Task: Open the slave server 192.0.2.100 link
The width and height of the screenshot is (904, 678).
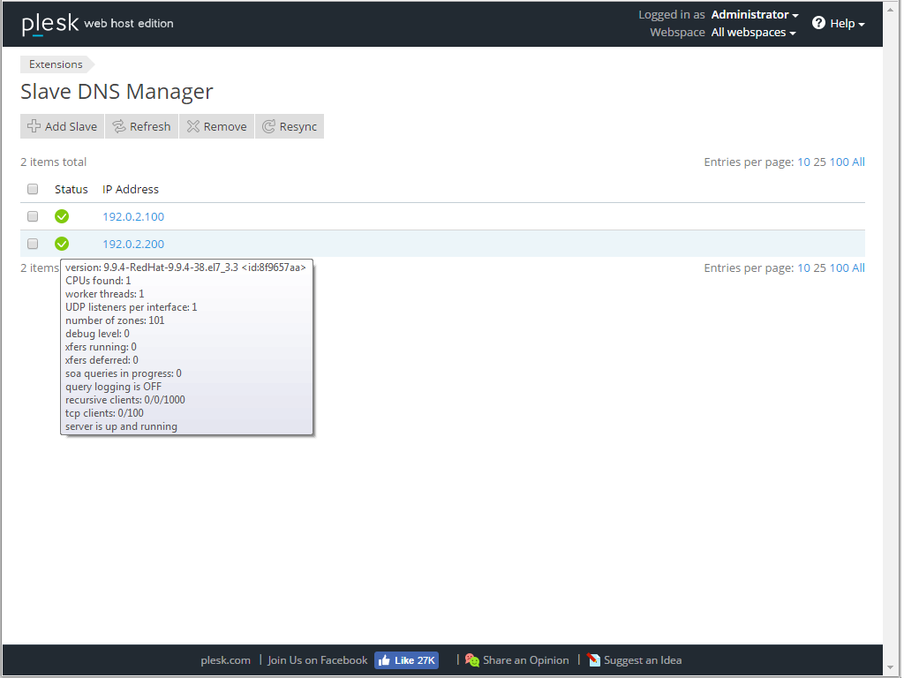Action: pos(133,216)
